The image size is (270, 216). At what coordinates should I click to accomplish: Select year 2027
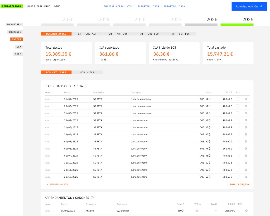click(x=165, y=22)
